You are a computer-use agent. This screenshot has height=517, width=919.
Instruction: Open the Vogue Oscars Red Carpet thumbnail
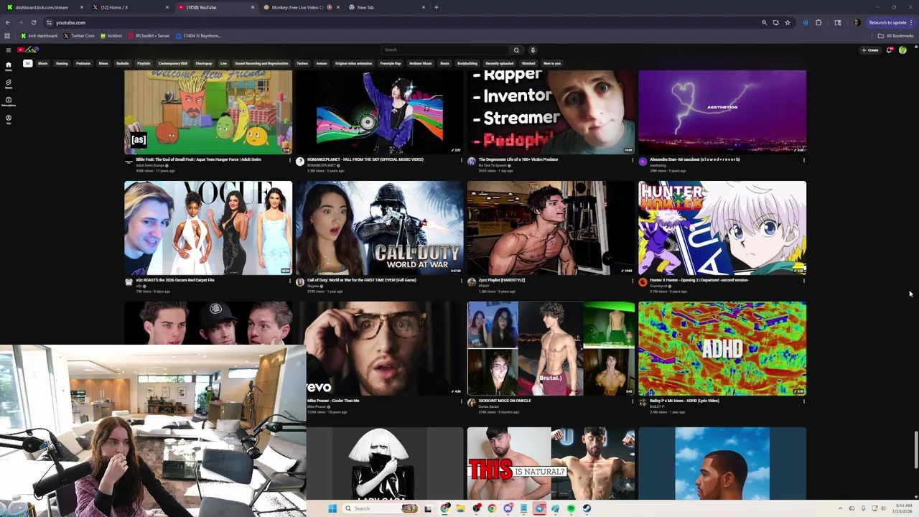point(208,228)
